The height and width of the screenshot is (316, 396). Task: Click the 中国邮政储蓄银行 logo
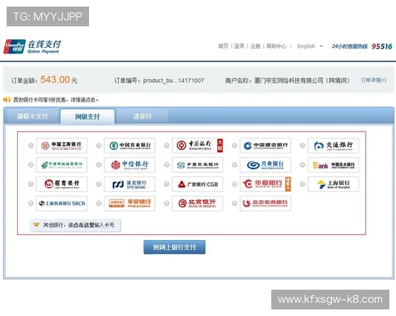click(x=61, y=165)
